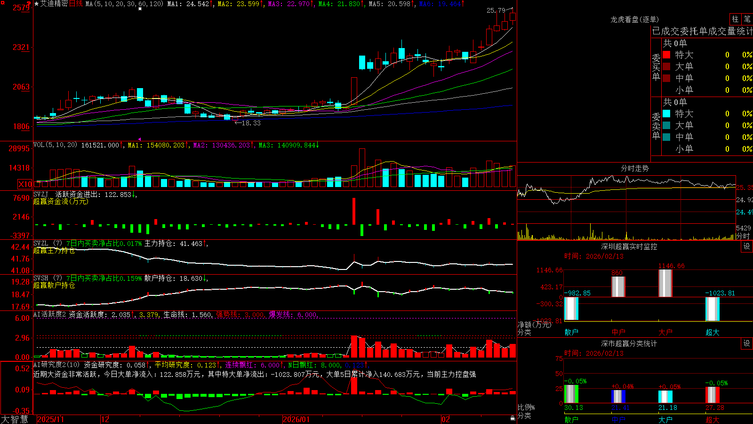Click the green 散户 ratio bar 30.13
This screenshot has height=424, width=753.
571,394
